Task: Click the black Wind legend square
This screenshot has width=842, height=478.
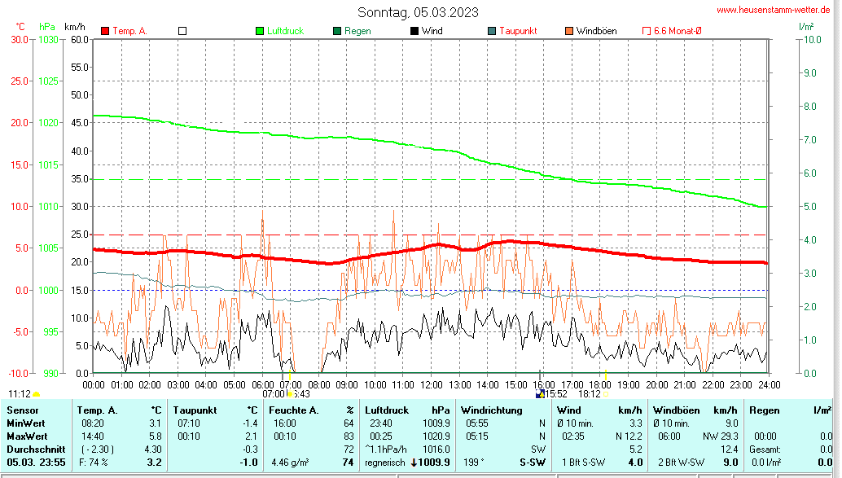Action: tap(414, 31)
